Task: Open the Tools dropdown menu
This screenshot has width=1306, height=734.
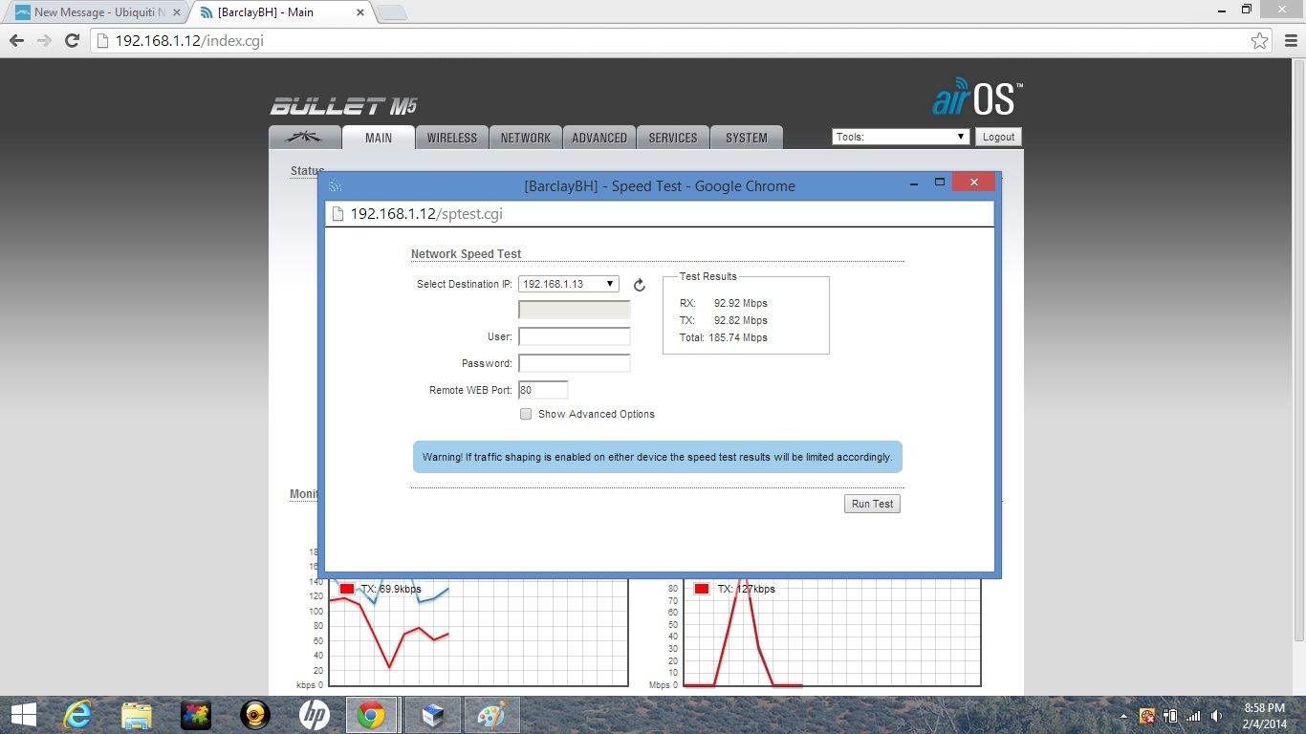Action: pos(901,137)
